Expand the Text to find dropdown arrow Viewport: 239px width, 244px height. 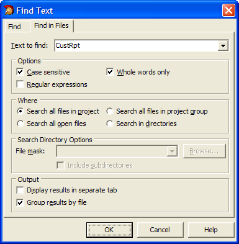(x=223, y=45)
